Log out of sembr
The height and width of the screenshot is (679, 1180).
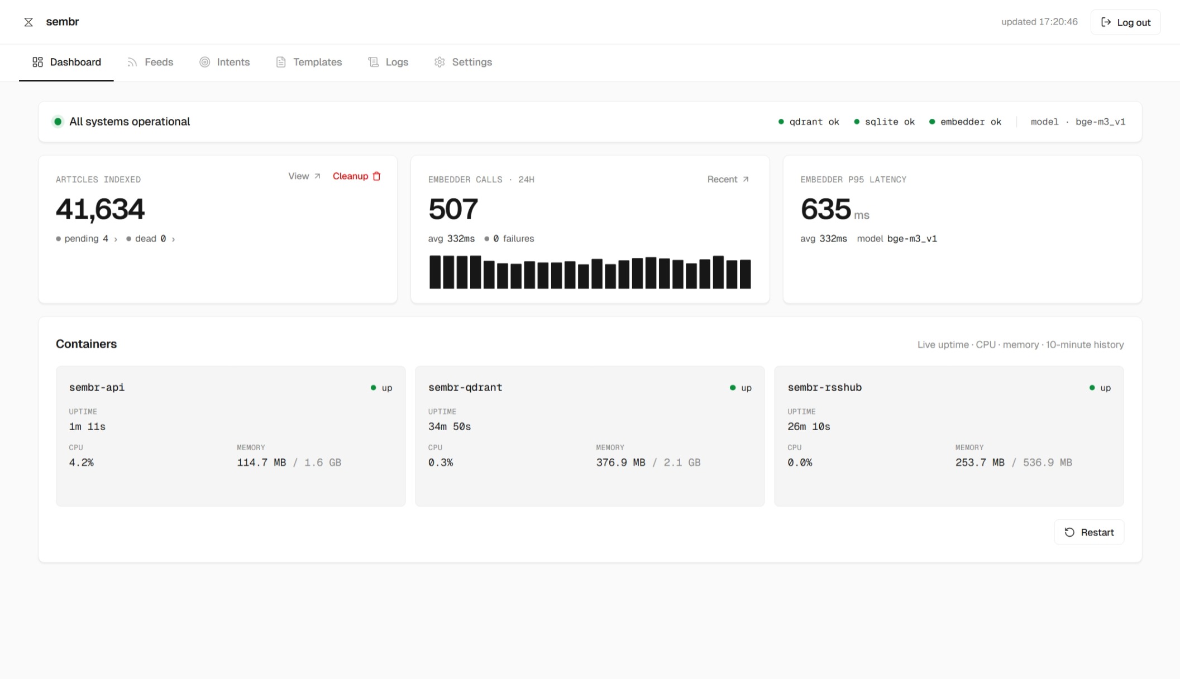click(1125, 22)
